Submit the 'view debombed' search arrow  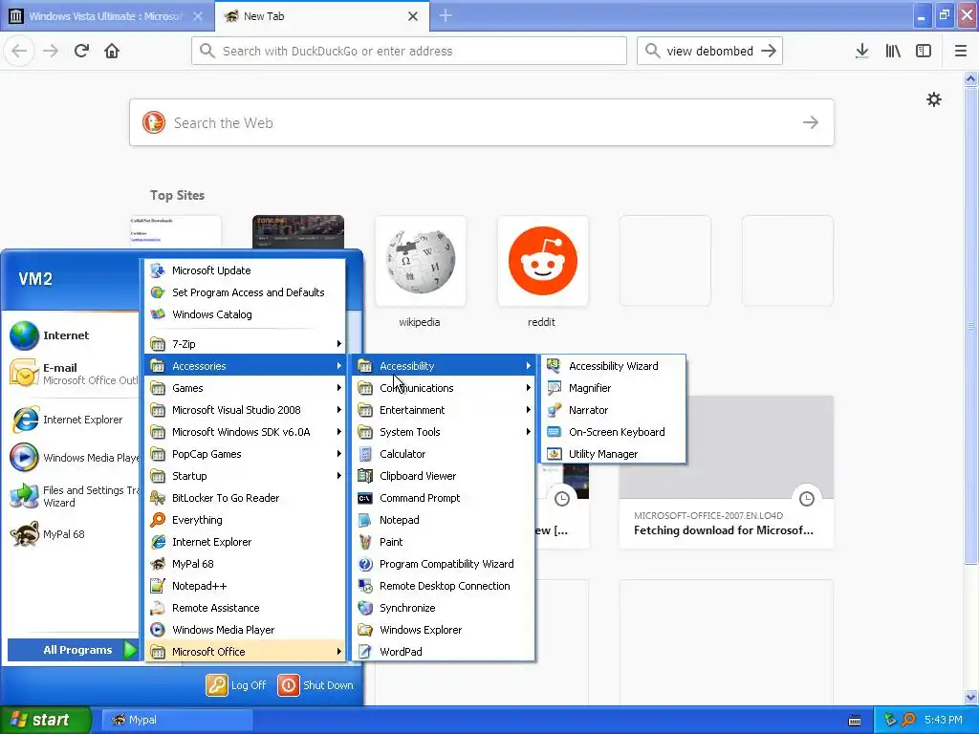[x=769, y=51]
